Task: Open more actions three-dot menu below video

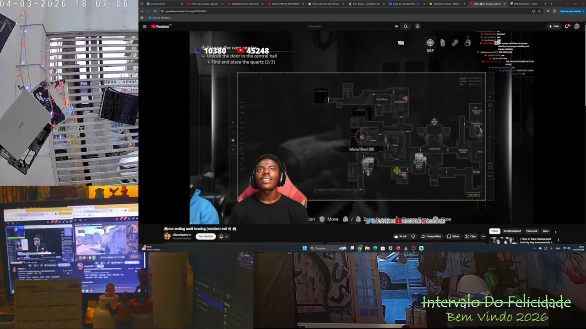Action: point(483,236)
